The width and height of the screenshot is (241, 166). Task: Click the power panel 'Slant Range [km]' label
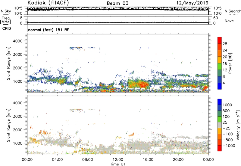8,63
